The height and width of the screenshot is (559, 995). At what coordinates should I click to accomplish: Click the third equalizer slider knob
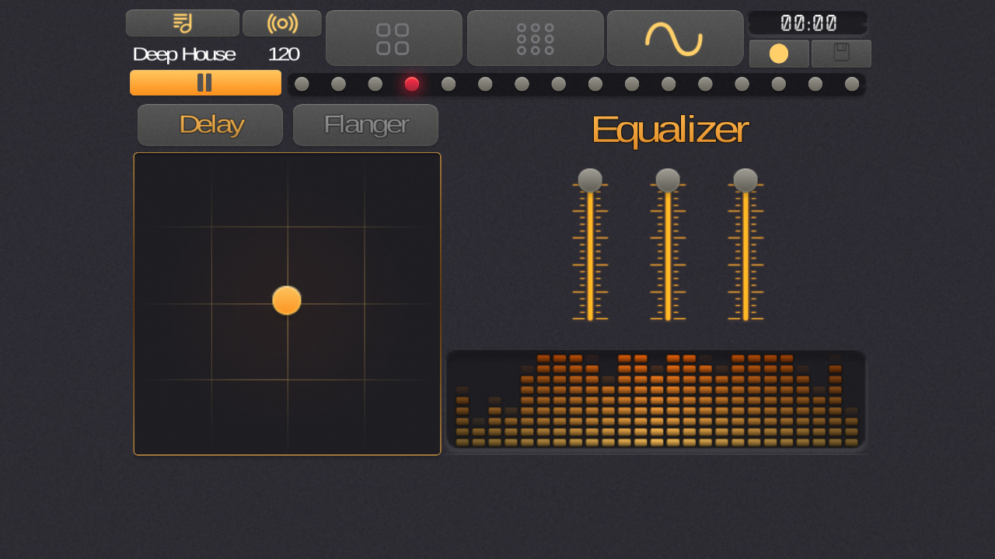pyautogui.click(x=745, y=180)
